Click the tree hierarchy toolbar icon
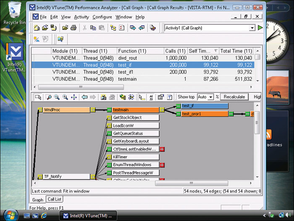 click(113, 28)
